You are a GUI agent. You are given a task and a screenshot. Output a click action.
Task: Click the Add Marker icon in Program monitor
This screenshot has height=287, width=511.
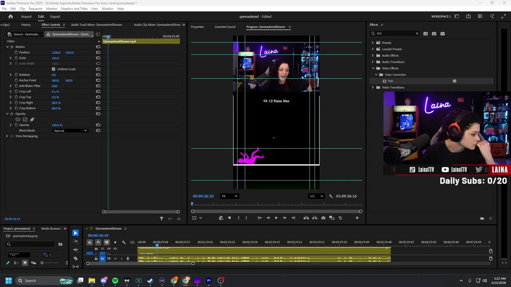pos(229,218)
